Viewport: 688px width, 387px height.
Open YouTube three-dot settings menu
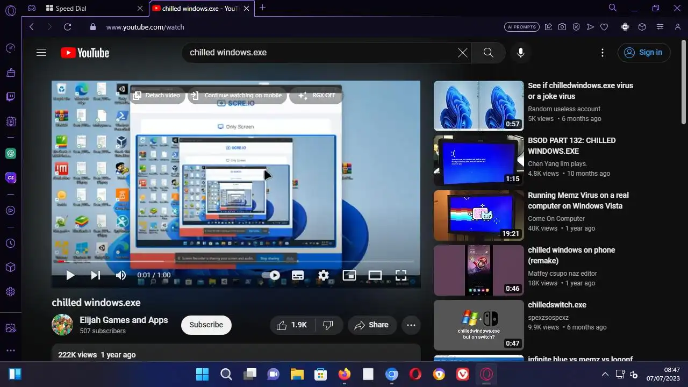tap(603, 53)
